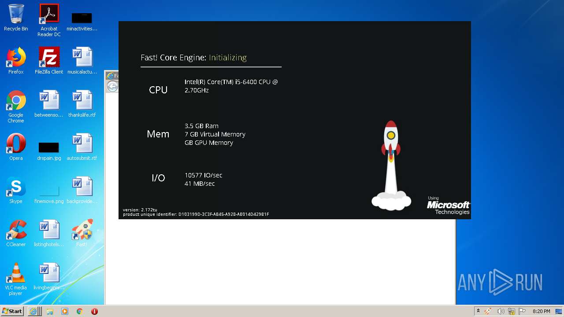Click '10577 IO/sec' value
This screenshot has height=317, width=564.
pyautogui.click(x=203, y=175)
